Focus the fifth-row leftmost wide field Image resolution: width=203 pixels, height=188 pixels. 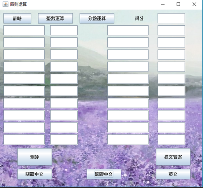[24, 79]
